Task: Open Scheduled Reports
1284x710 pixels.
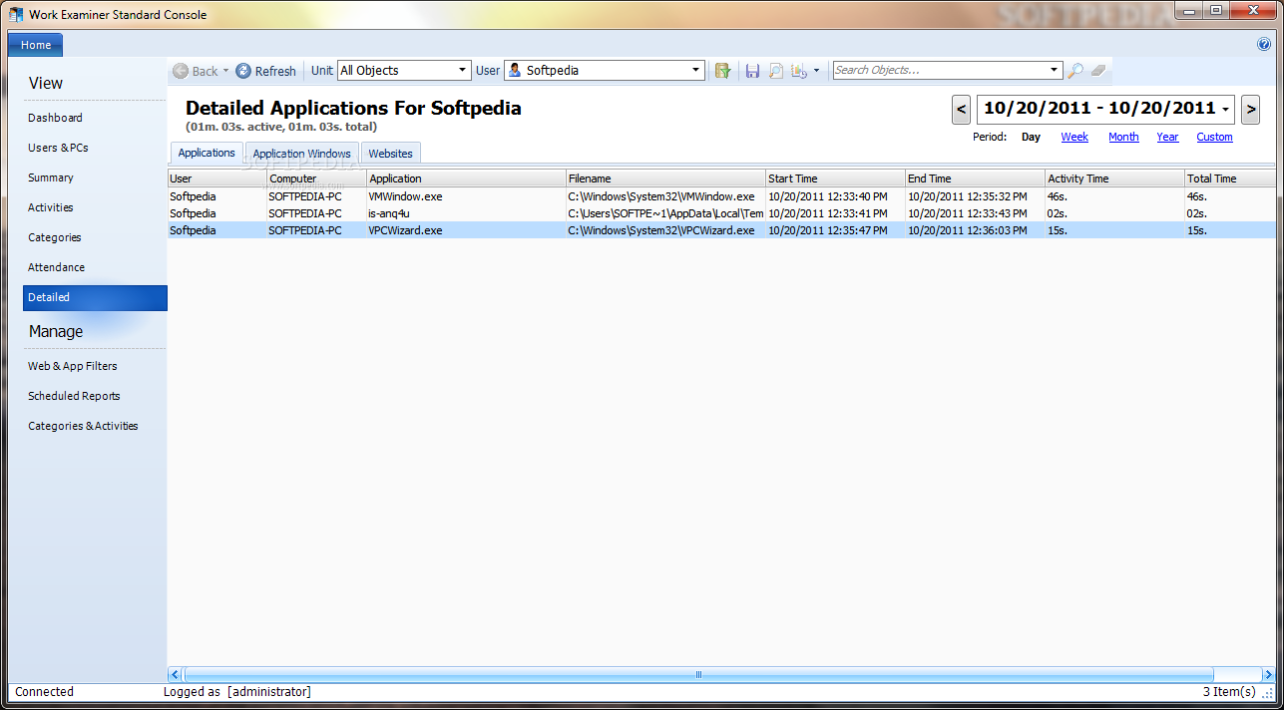Action: tap(74, 396)
